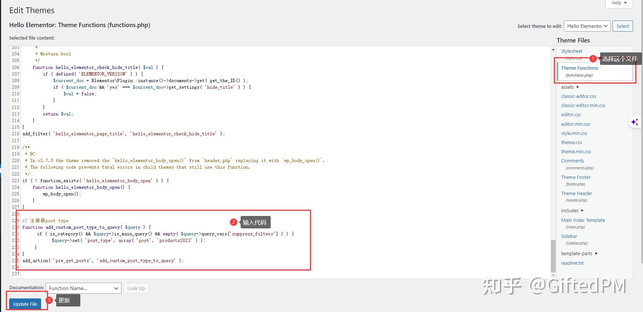Click empty code line 237
The width and height of the screenshot is (643, 312).
[x=286, y=274]
